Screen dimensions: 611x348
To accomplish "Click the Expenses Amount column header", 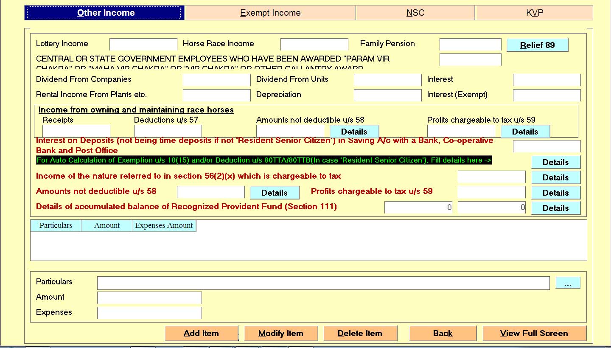I will click(x=164, y=226).
